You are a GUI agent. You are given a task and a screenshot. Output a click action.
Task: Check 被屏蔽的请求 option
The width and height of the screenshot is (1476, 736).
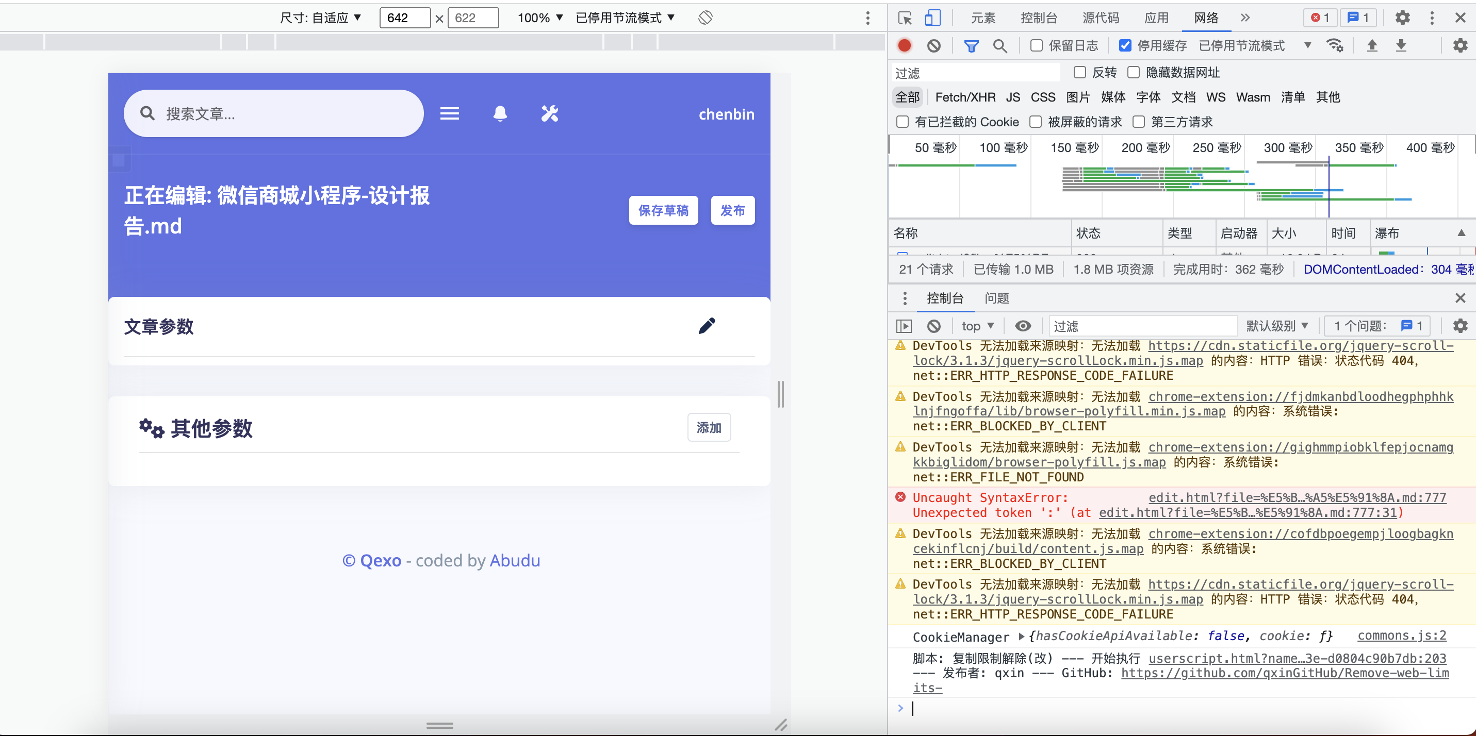[x=1035, y=122]
